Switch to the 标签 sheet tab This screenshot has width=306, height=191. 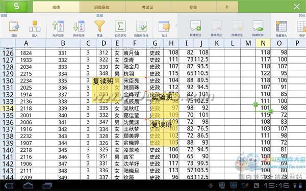coord(193,7)
